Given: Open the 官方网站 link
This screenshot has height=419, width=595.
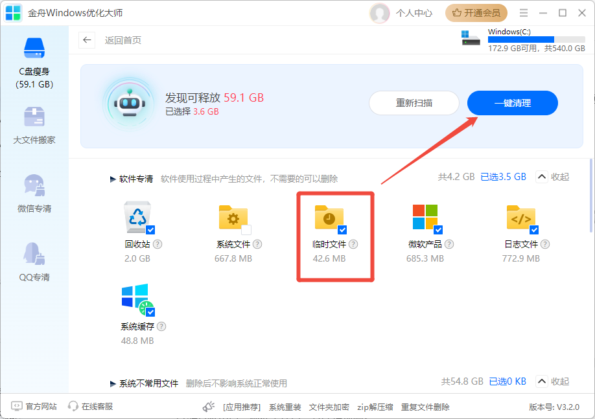Looking at the screenshot, I should [34, 407].
